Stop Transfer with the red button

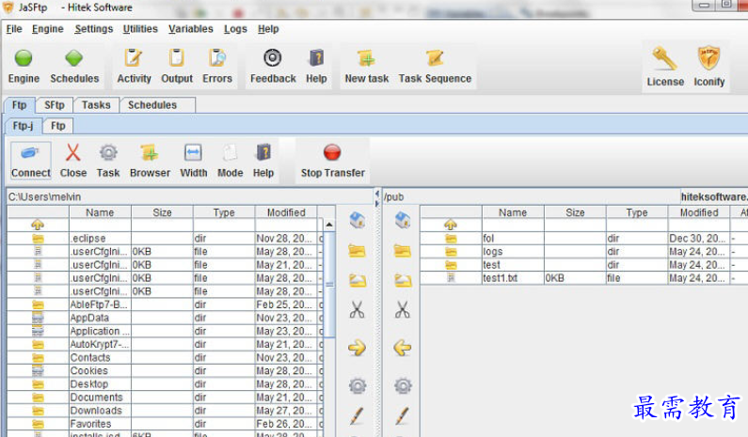[x=332, y=152]
